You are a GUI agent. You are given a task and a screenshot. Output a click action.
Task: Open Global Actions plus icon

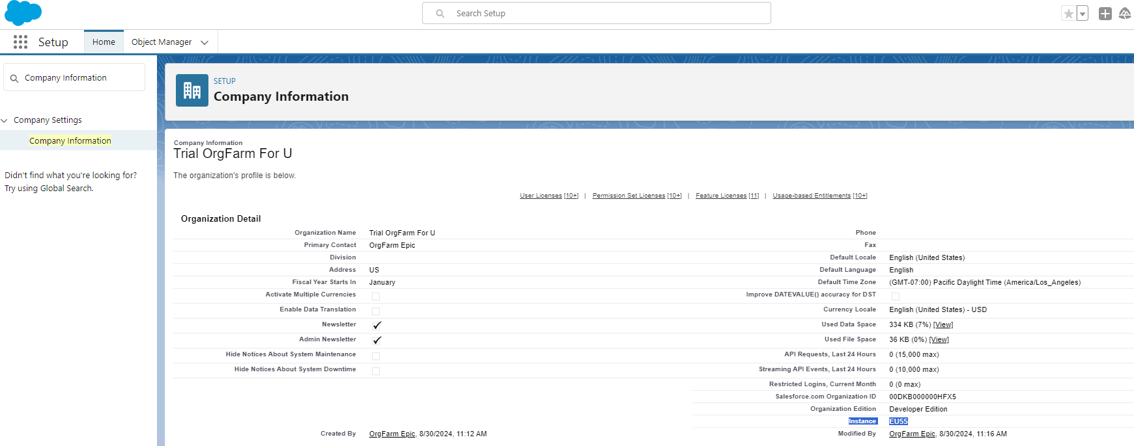point(1105,14)
